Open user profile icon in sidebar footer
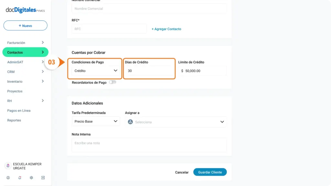 [x=8, y=178]
